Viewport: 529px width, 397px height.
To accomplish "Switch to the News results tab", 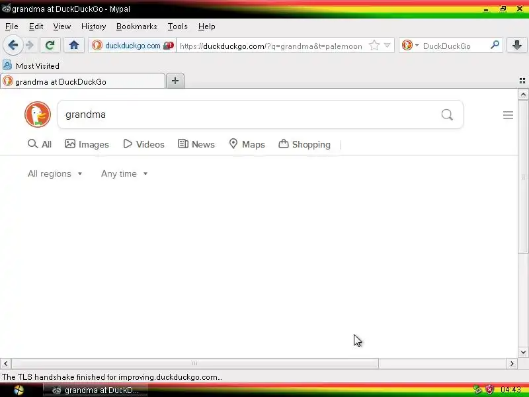I will [196, 144].
